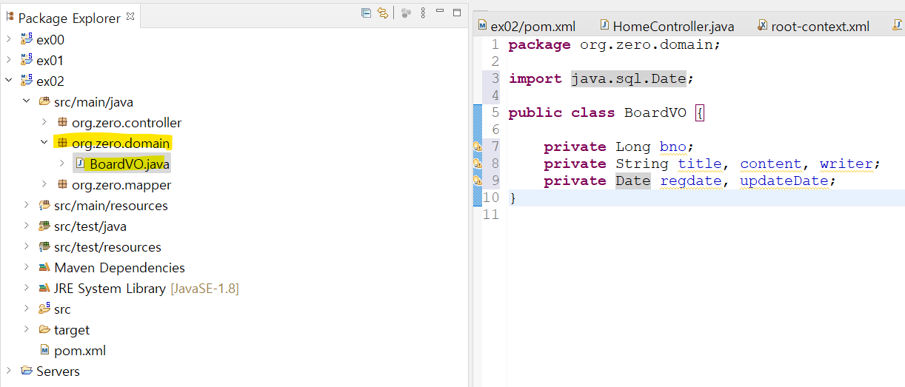Expand the src/test/resources folder
905x387 pixels.
coord(27,246)
